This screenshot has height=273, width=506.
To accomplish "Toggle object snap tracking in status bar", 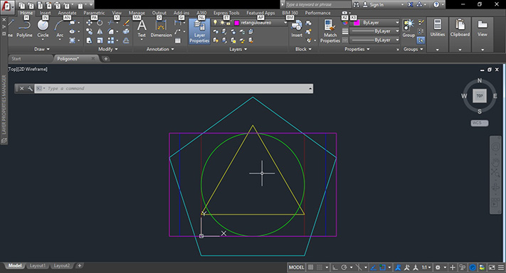I will [x=373, y=267].
